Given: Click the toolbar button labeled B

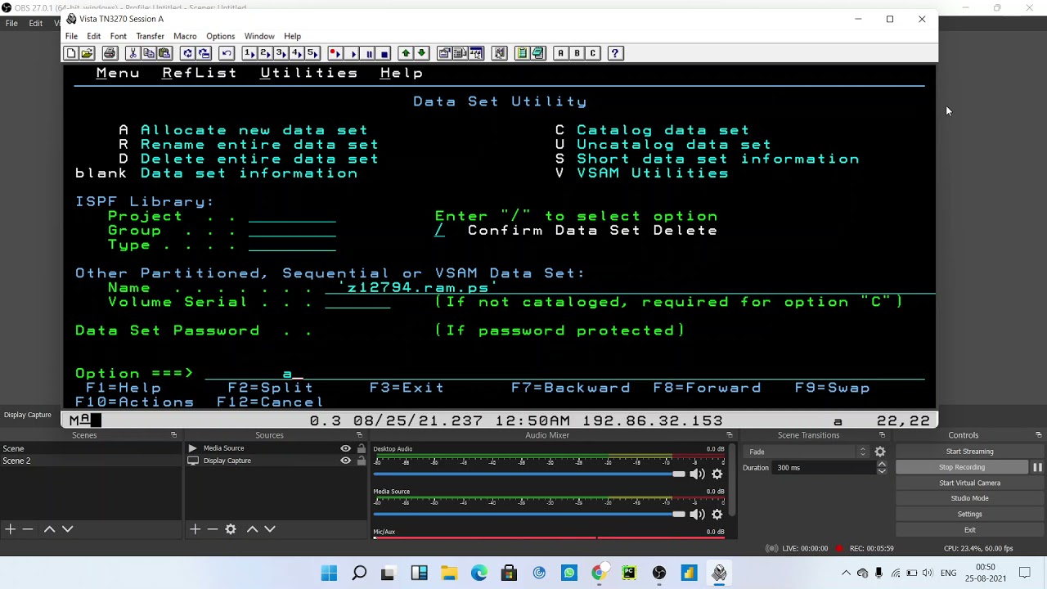Looking at the screenshot, I should [577, 53].
